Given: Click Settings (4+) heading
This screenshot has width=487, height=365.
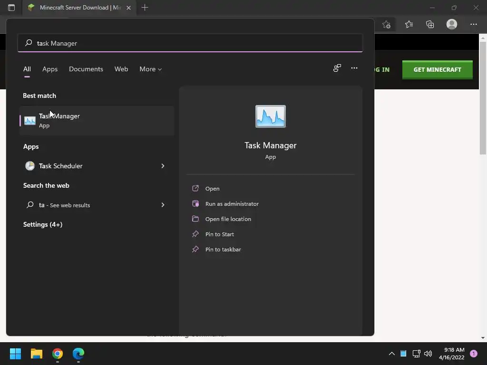Looking at the screenshot, I should coord(43,224).
